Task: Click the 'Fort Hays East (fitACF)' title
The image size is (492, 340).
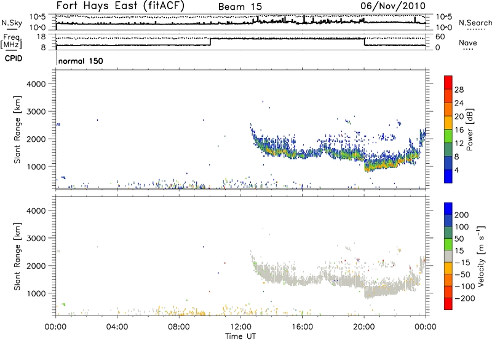Action: [x=120, y=6]
